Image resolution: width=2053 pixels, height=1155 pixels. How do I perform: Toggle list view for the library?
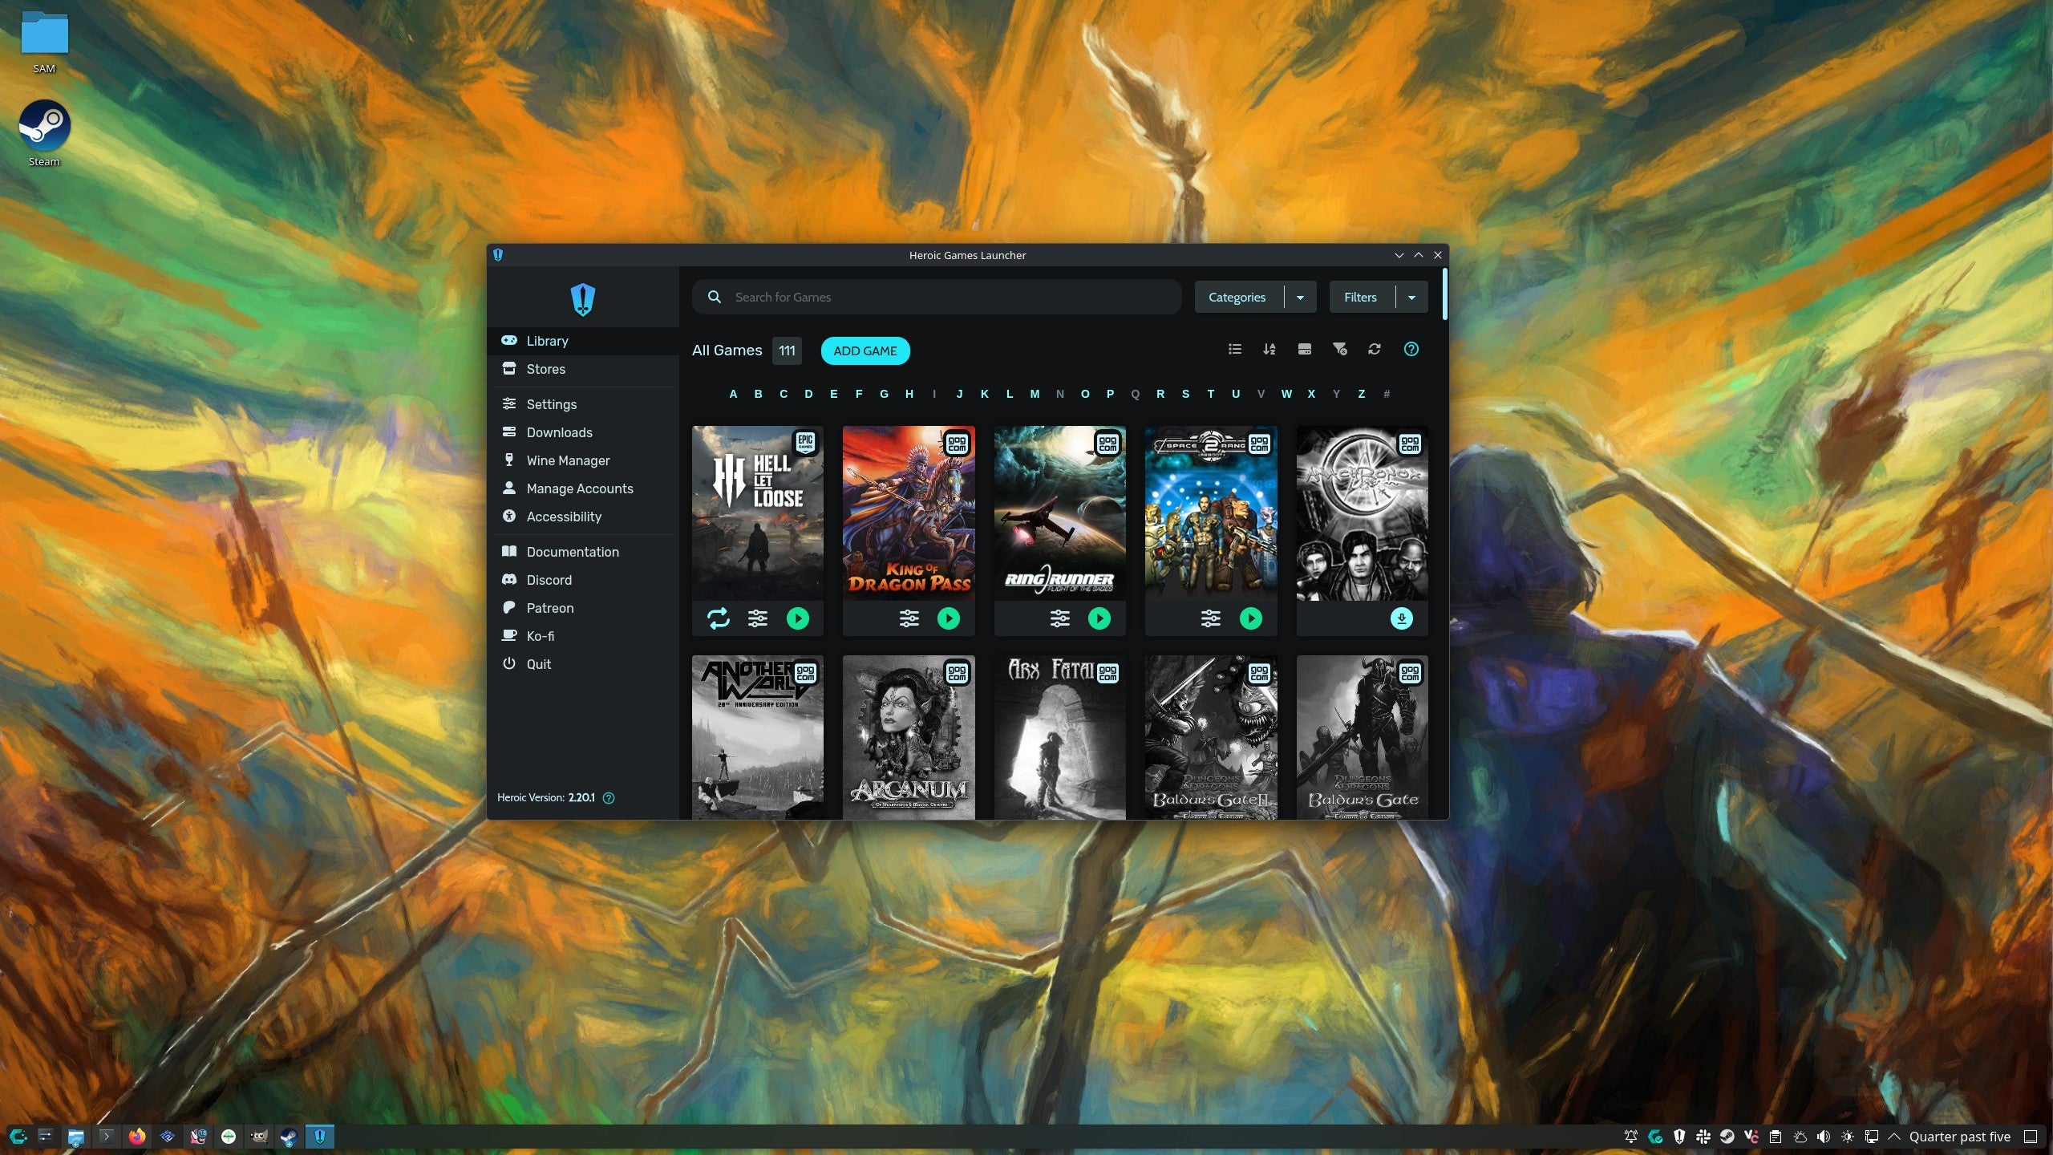(x=1234, y=349)
